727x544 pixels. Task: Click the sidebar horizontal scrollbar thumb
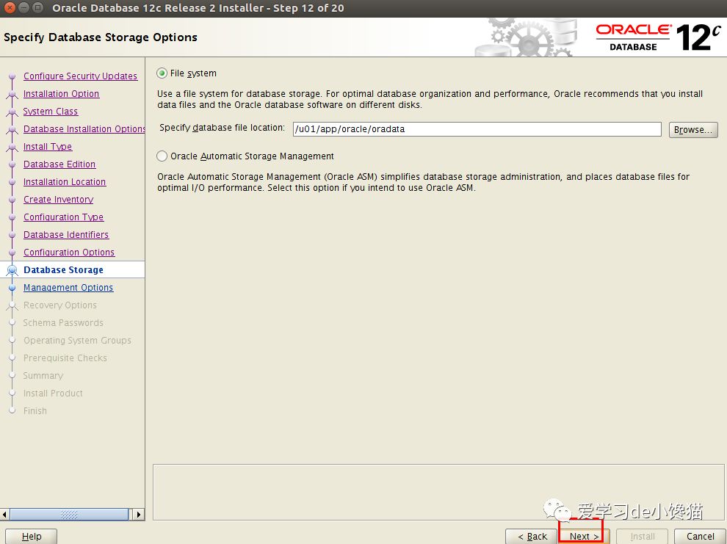pos(69,514)
